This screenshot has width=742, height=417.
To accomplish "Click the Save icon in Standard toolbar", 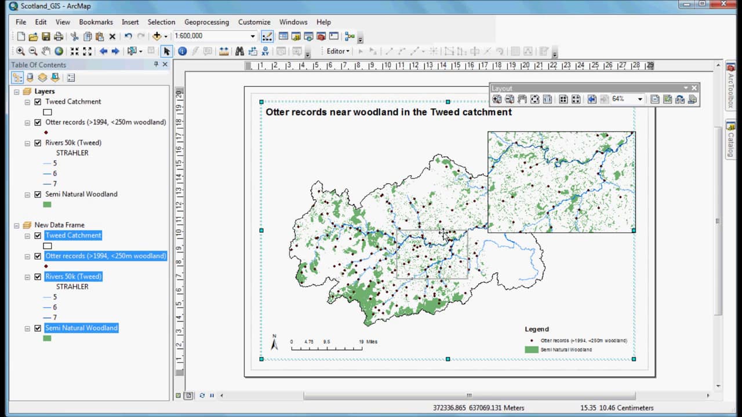I will pyautogui.click(x=46, y=36).
